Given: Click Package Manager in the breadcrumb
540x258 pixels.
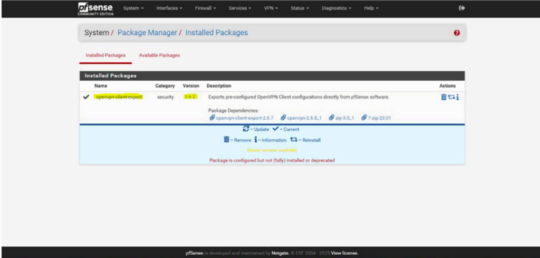Looking at the screenshot, I should [147, 33].
